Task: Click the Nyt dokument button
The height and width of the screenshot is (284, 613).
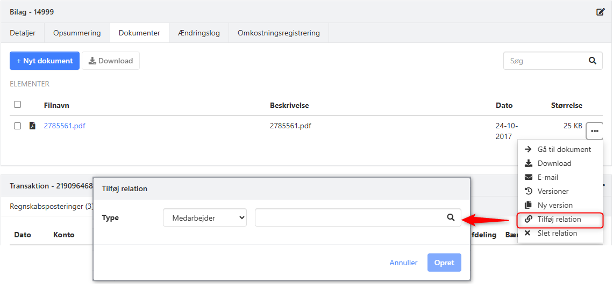Action: coord(45,61)
